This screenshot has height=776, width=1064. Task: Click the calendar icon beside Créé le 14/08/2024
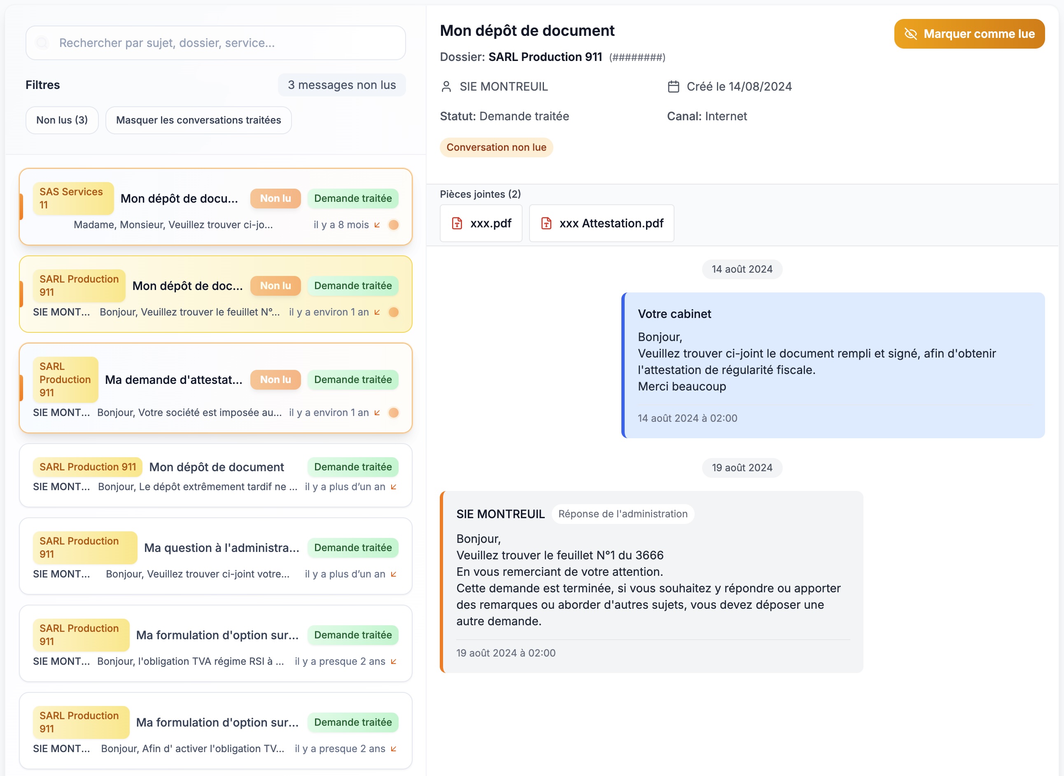pos(674,86)
